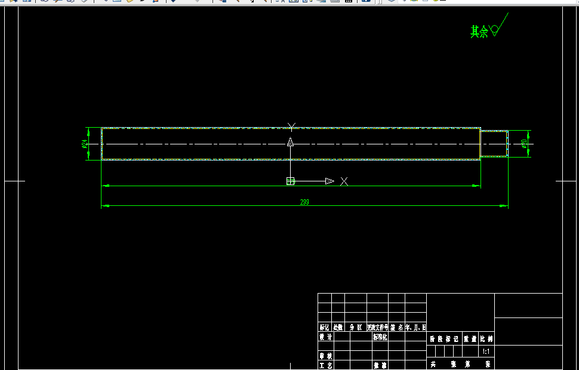Click the ø20 diameter dimension on right
This screenshot has height=370, width=579.
click(523, 144)
